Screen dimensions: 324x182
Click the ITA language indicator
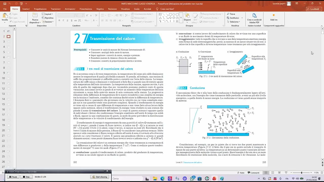tap(287, 178)
